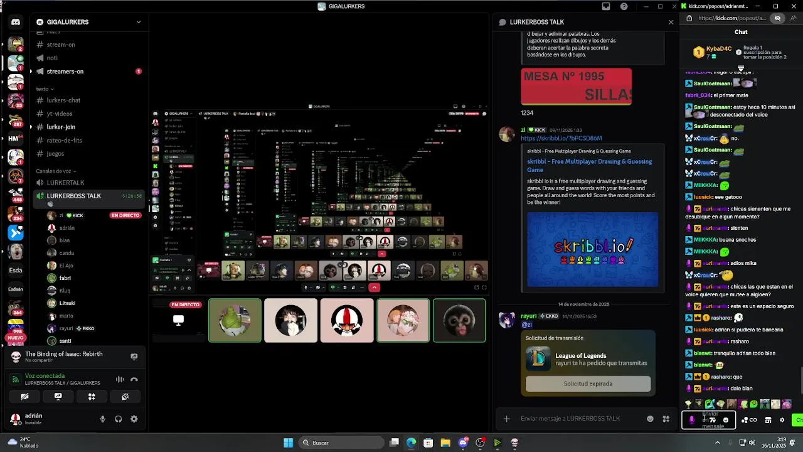Focus the Enviar mensaje a LURKERBOSS TALK field
The height and width of the screenshot is (452, 803).
pyautogui.click(x=570, y=419)
